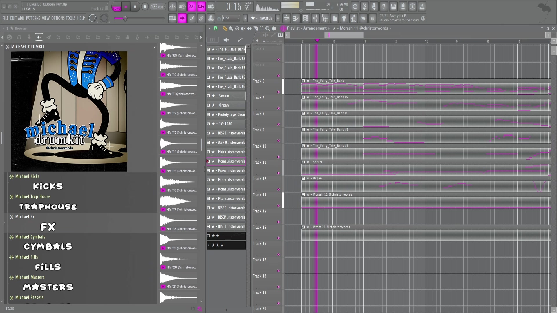Click the Michael Drumkit cover artwork
Image resolution: width=557 pixels, height=313 pixels.
pyautogui.click(x=69, y=111)
